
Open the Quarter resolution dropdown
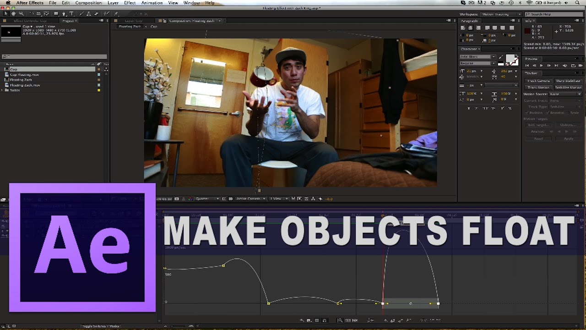207,198
